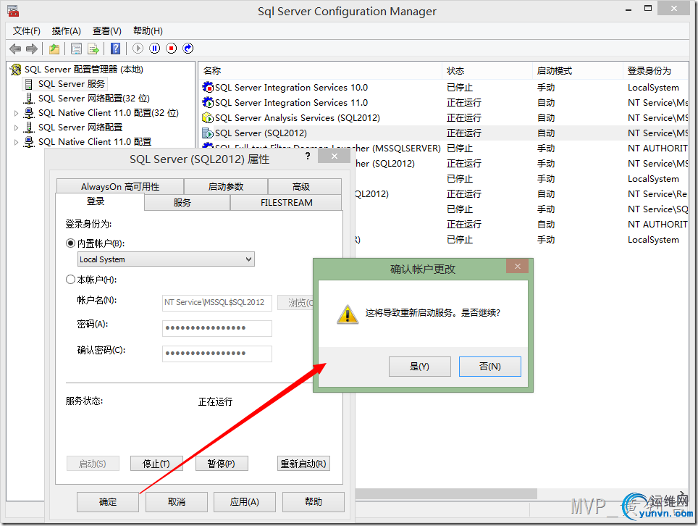Click the SQL Server 网络配置 tree icon
The height and width of the screenshot is (526, 698).
click(x=29, y=128)
